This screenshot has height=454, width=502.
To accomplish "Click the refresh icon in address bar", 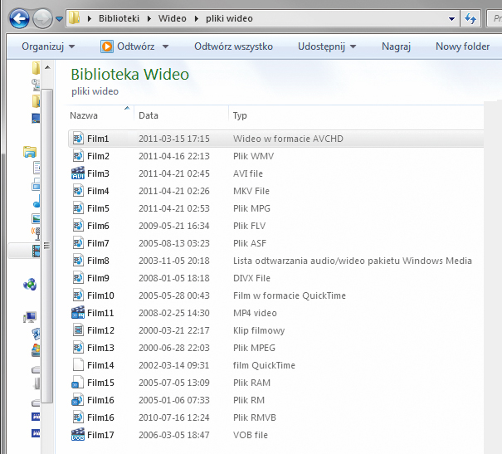I will click(x=471, y=18).
